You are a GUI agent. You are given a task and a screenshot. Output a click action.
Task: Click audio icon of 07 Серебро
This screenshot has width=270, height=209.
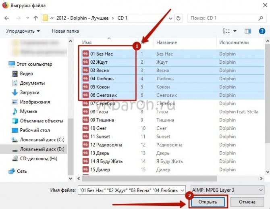click(x=85, y=103)
